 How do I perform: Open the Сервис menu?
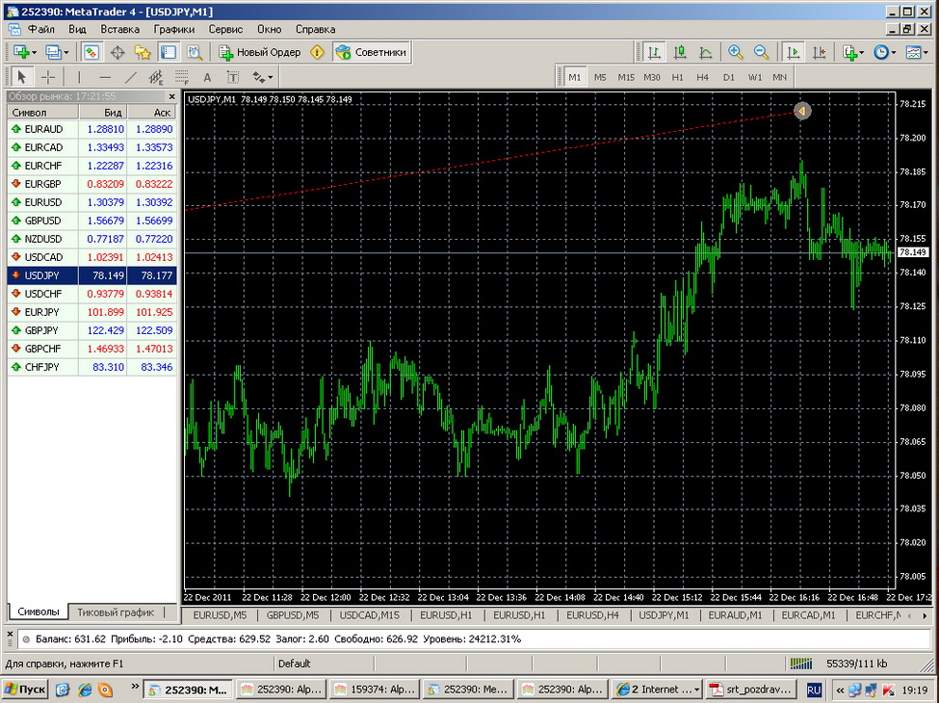click(x=225, y=29)
